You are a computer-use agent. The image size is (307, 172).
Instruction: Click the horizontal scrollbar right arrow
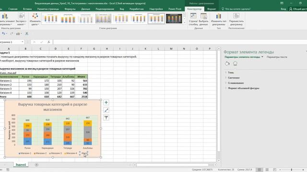click(215, 165)
